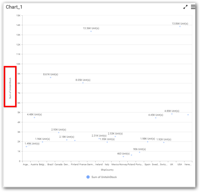Image resolution: width=200 pixels, height=192 pixels.
Task: Click the USA axis label
Action: tap(180, 164)
